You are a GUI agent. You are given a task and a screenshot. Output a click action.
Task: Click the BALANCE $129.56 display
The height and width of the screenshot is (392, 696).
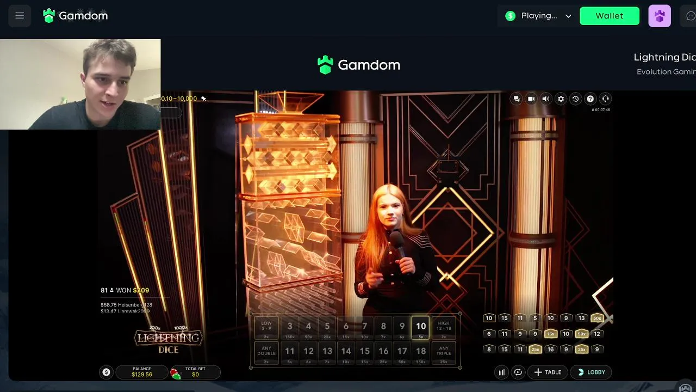142,372
